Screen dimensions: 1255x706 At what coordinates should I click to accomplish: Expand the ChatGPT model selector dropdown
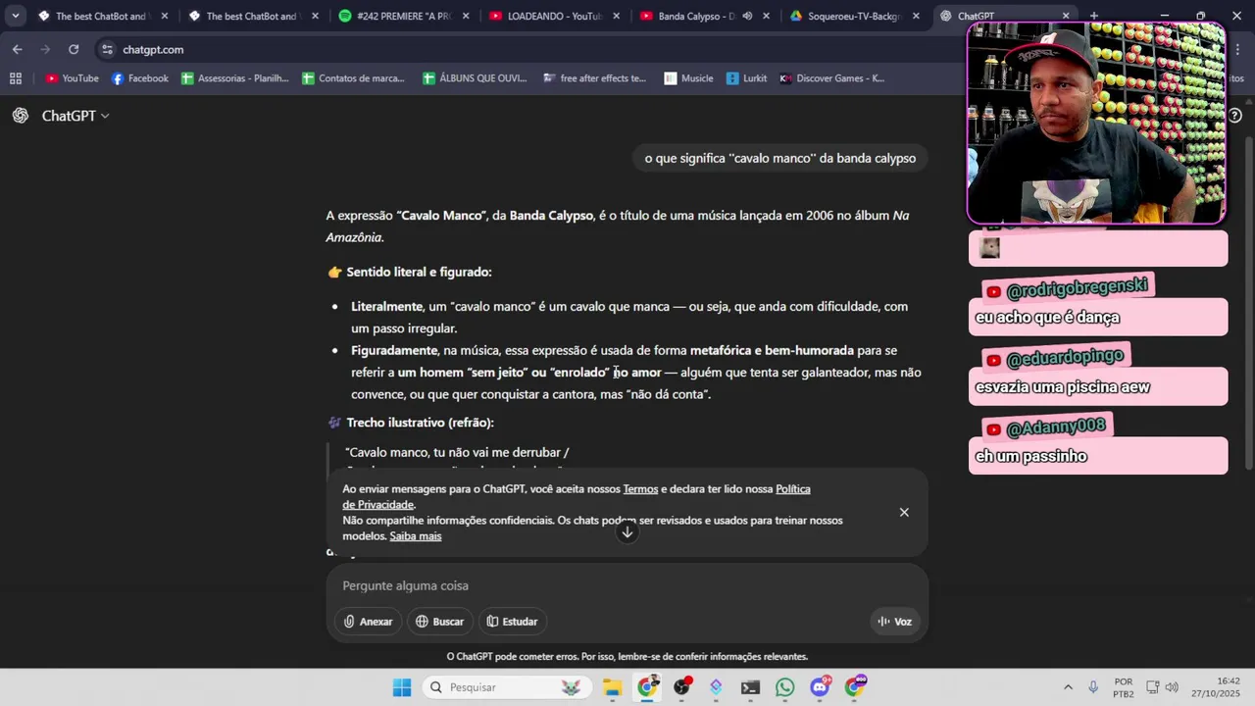tap(75, 116)
